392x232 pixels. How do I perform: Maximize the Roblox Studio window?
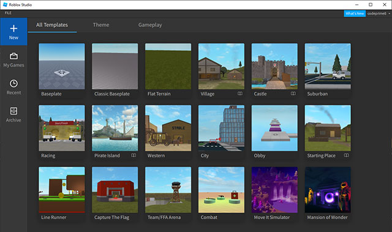click(371, 4)
